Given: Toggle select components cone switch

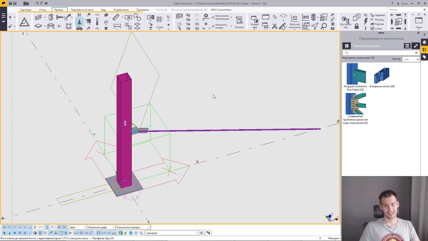Looking at the screenshot, I should click(x=9, y=233).
